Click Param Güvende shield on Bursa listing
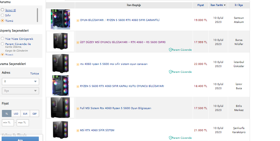 click(170, 50)
